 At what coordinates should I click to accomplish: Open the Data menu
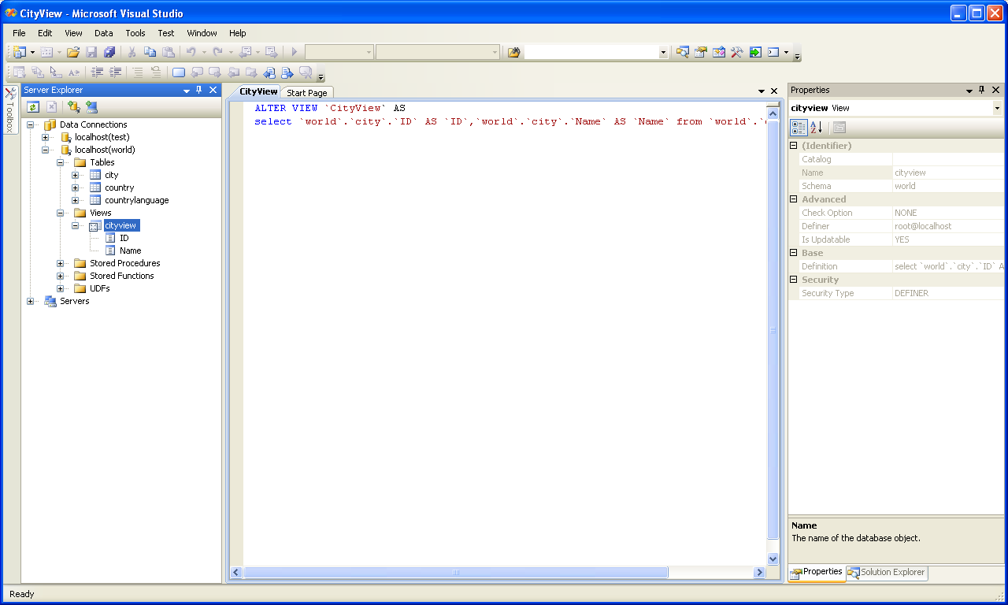[103, 33]
